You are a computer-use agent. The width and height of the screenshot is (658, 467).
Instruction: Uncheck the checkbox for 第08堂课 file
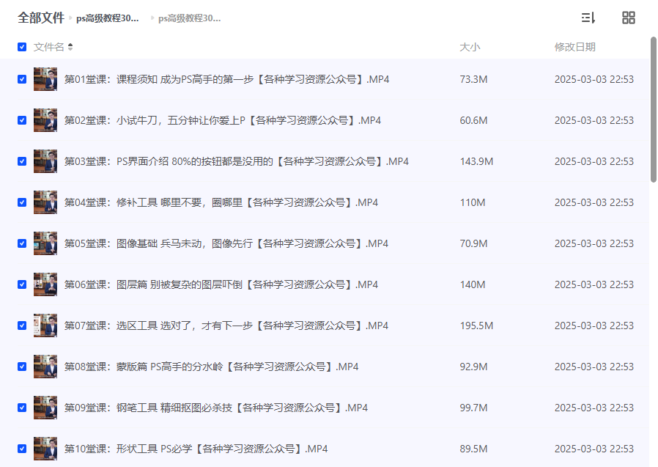22,367
